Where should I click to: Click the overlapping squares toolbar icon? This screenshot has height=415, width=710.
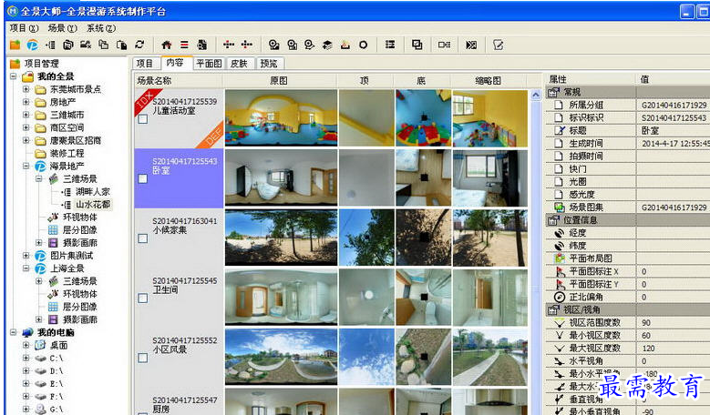[x=417, y=45]
